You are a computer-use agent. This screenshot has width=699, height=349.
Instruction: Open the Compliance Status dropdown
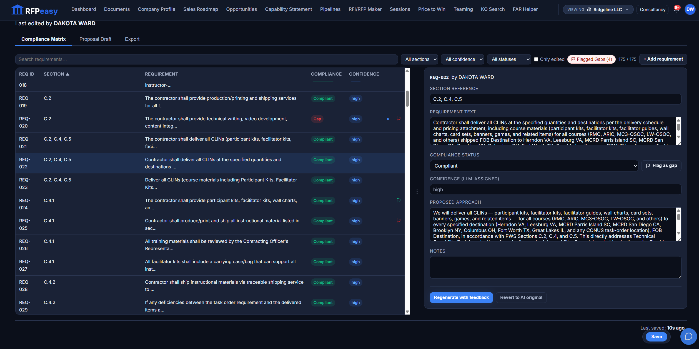pyautogui.click(x=534, y=166)
